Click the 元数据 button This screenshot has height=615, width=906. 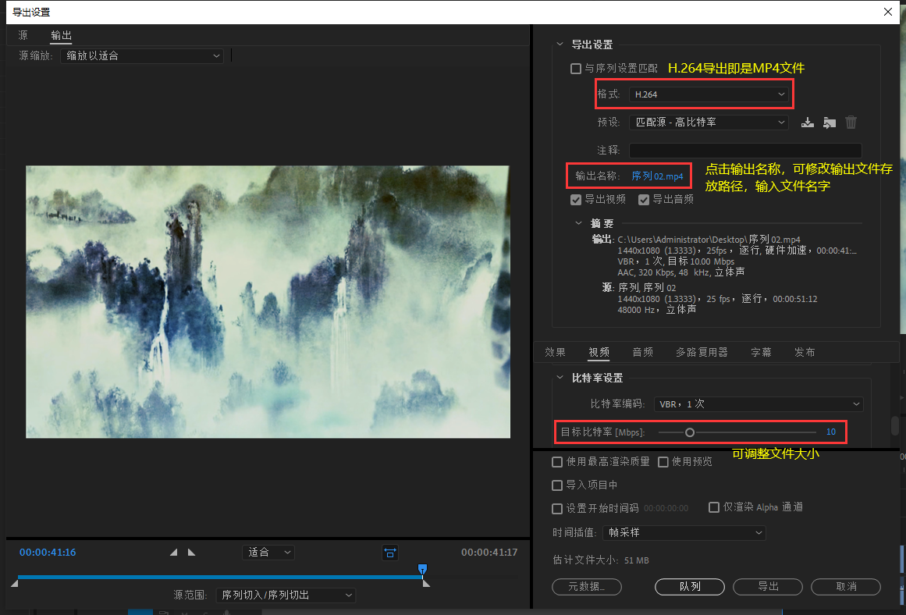[x=587, y=587]
